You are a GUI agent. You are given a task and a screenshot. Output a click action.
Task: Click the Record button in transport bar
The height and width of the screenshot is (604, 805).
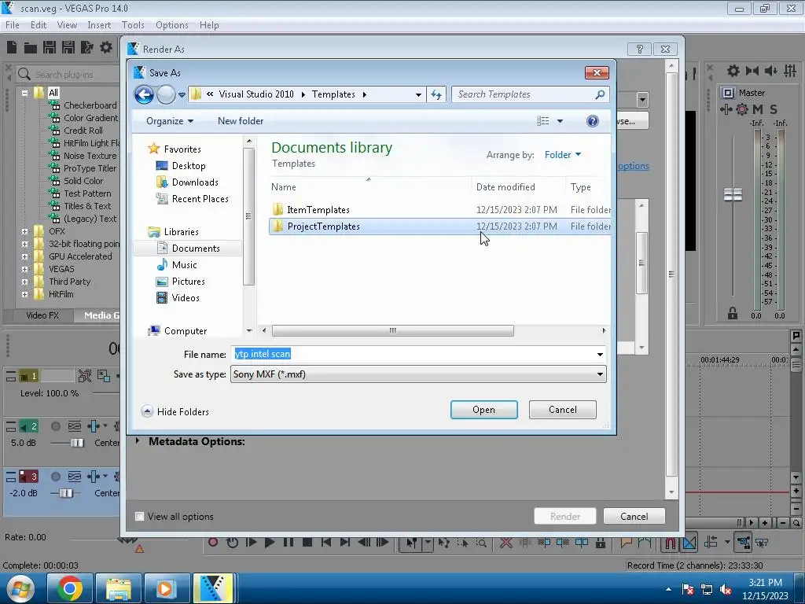tap(213, 542)
